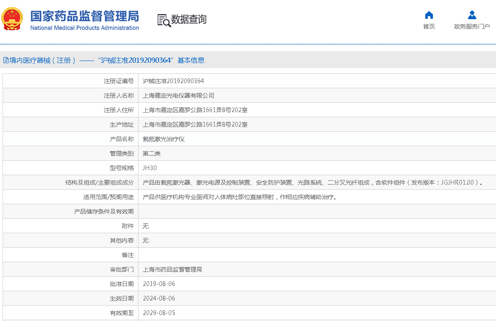This screenshot has height=321, width=496.
Task: Click the 数据查询 magnifier document icon
Action: (164, 20)
